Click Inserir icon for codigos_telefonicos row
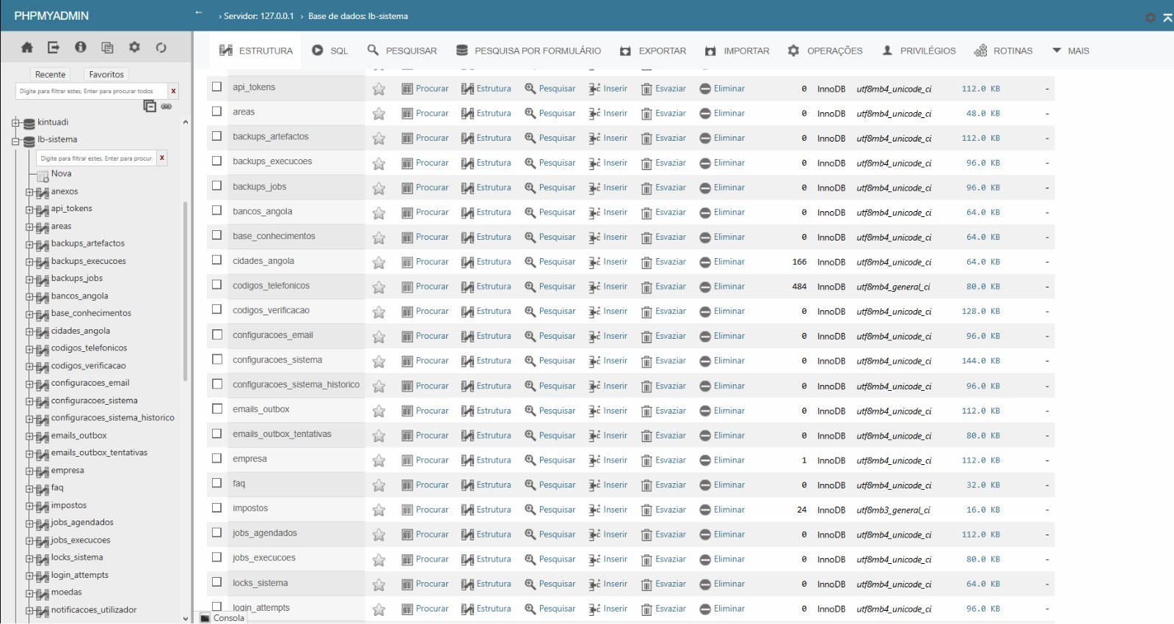Viewport: 1174px width, 624px height. point(594,287)
